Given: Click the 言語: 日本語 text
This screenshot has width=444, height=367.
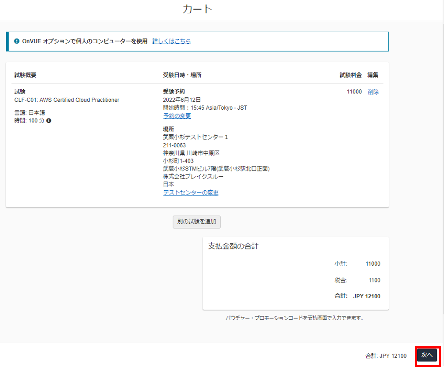Looking at the screenshot, I should pyautogui.click(x=30, y=112).
